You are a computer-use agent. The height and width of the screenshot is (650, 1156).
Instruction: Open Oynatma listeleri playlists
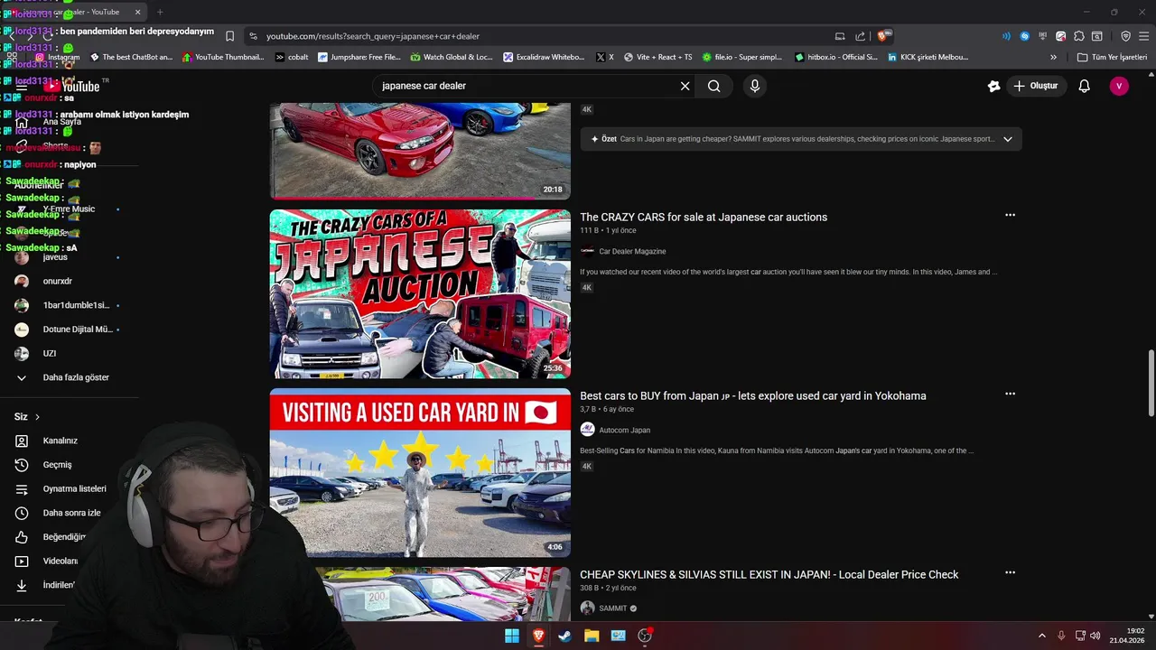tap(74, 488)
